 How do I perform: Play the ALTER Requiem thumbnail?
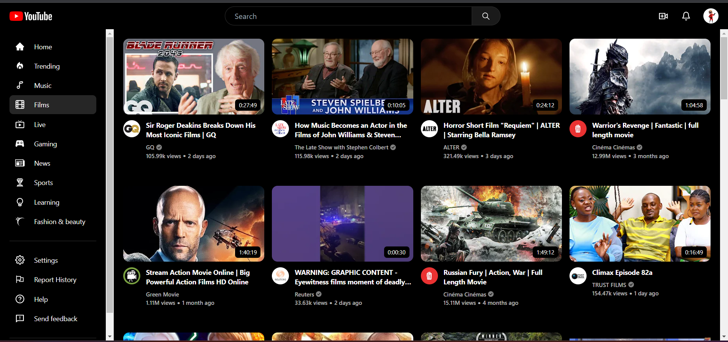click(x=491, y=77)
